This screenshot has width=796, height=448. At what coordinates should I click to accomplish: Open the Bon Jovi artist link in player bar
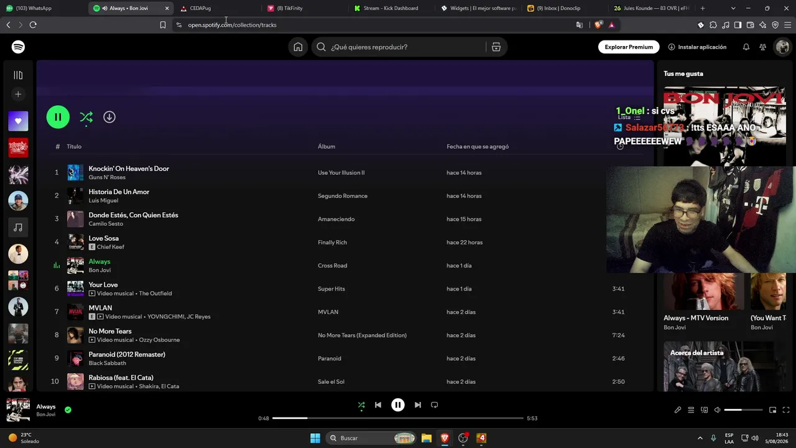pyautogui.click(x=46, y=414)
